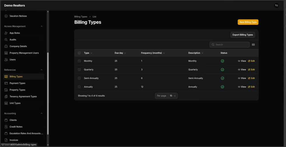The height and width of the screenshot is (147, 286).
Task: Click the Users group icon
Action: 6,60
